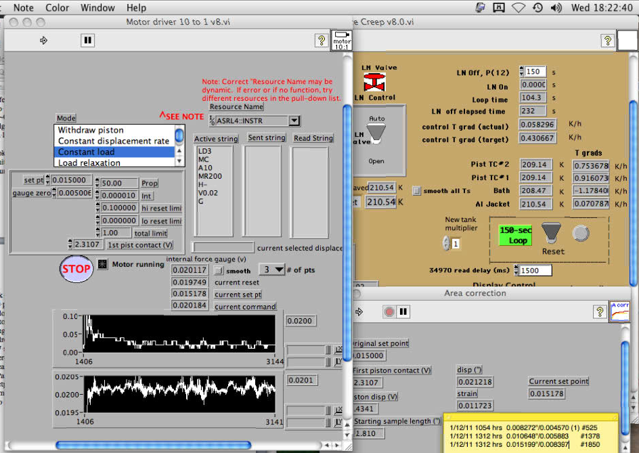Open the Resource Name ASRL4::INSTR dropdown
This screenshot has height=453, width=639.
click(x=293, y=121)
